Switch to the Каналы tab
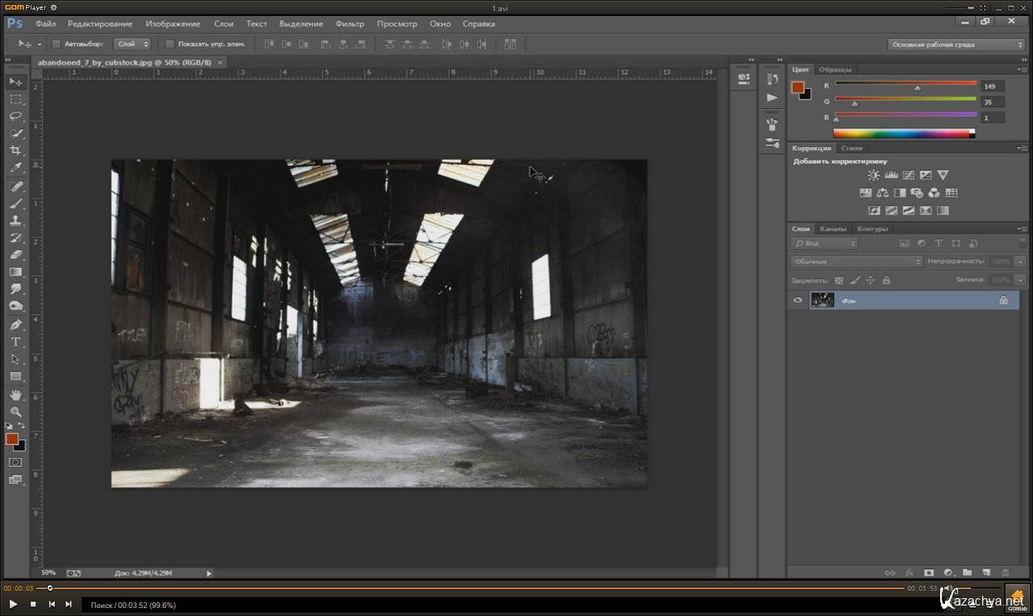The image size is (1033, 616). point(833,228)
